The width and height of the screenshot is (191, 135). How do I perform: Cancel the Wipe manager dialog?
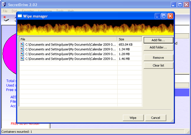(x=156, y=118)
